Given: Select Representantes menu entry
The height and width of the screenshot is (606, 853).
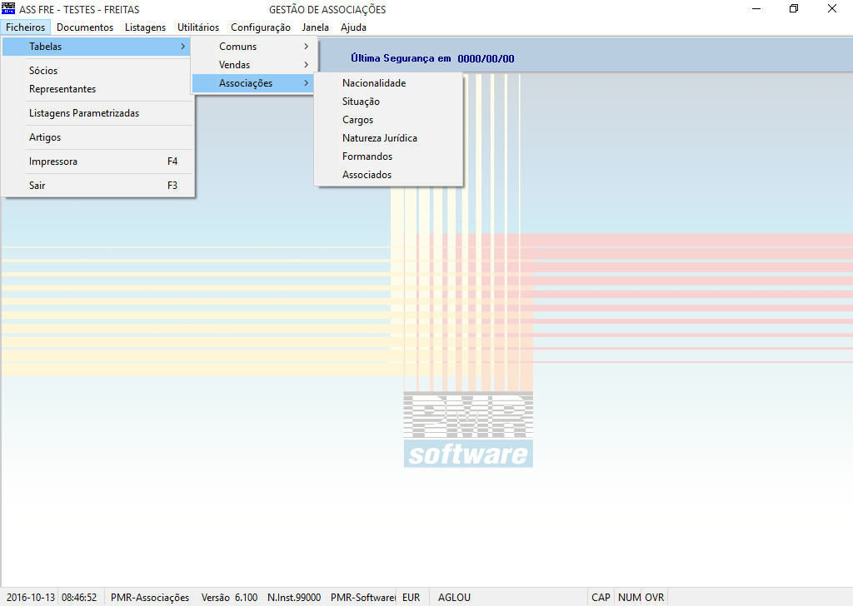Looking at the screenshot, I should 97,89.
